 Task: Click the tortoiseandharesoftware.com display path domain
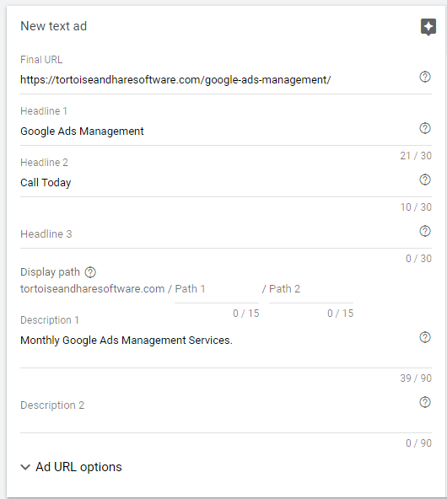(x=92, y=288)
